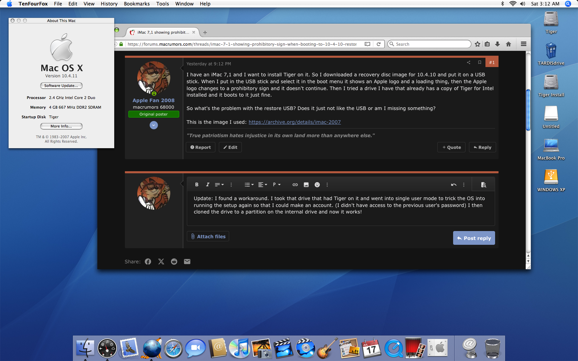Open the text alignment dropdown in editor
The height and width of the screenshot is (361, 578).
263,185
